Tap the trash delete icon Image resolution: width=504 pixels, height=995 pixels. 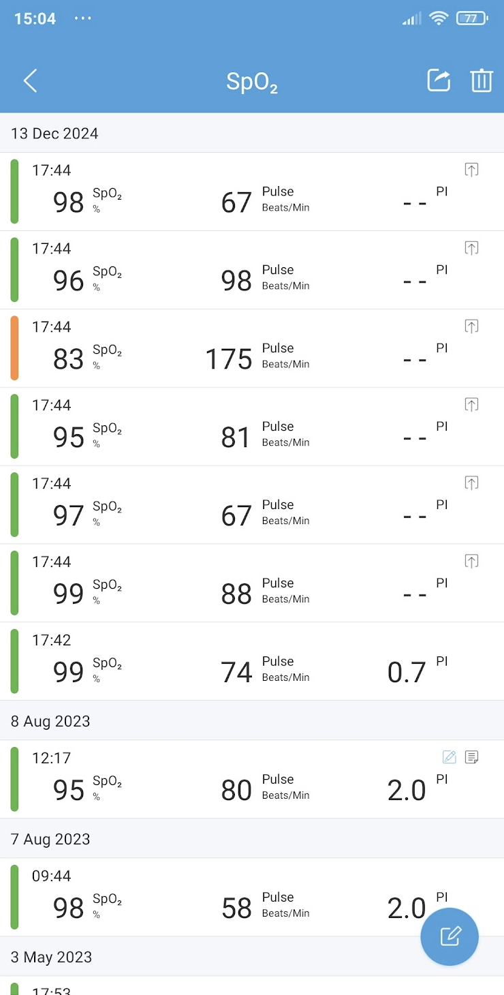click(x=482, y=80)
